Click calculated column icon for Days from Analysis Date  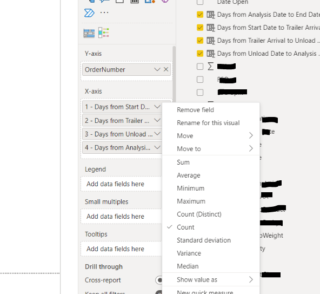tap(211, 15)
